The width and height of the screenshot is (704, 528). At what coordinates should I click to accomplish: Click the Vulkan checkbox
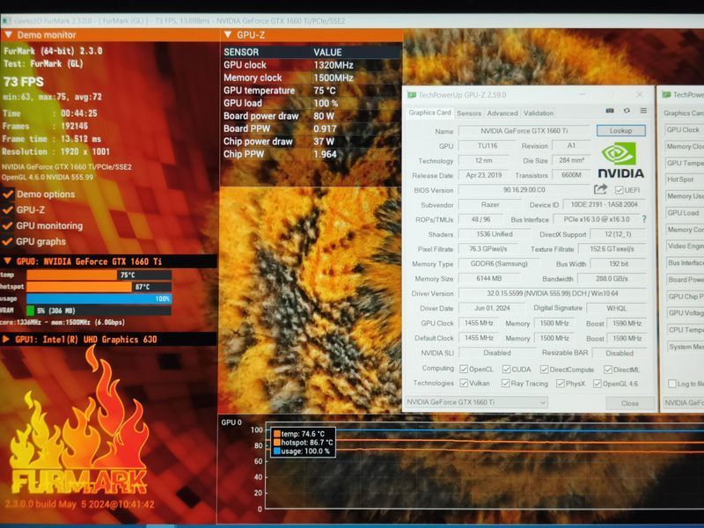pos(464,383)
